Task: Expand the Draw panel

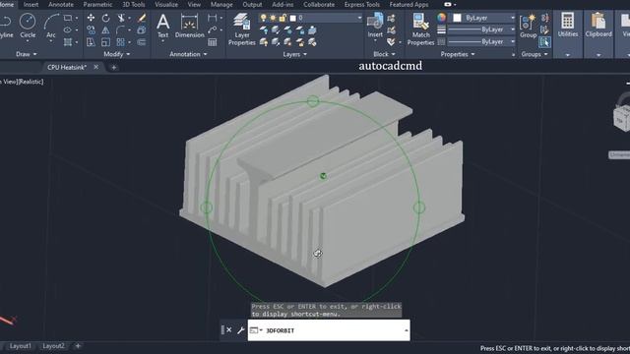Action: [x=27, y=54]
